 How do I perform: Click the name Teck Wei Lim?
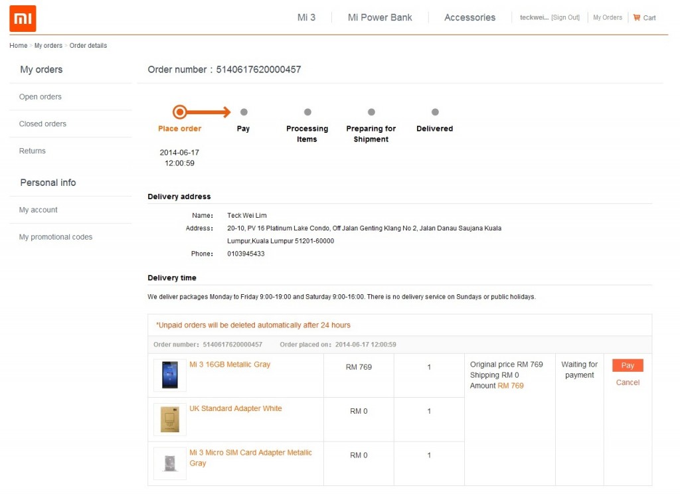(247, 216)
